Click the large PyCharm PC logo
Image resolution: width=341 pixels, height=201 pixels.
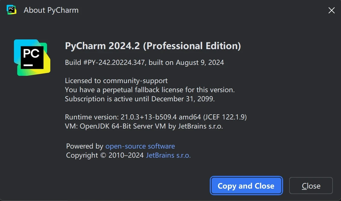(32, 58)
